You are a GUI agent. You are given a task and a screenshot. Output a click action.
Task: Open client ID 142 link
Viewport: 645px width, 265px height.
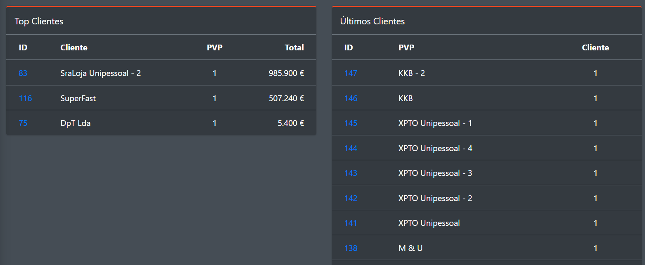(x=351, y=198)
